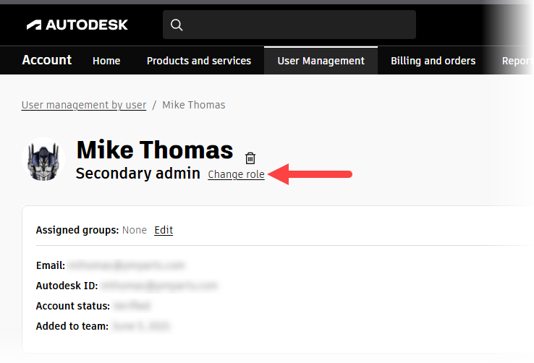Open the Home tab
This screenshot has height=363, width=534.
click(106, 61)
